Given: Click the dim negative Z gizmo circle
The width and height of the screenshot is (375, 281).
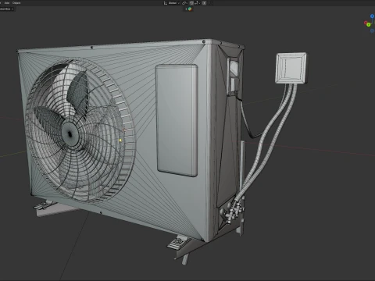Looking at the screenshot, I should coord(372,30).
